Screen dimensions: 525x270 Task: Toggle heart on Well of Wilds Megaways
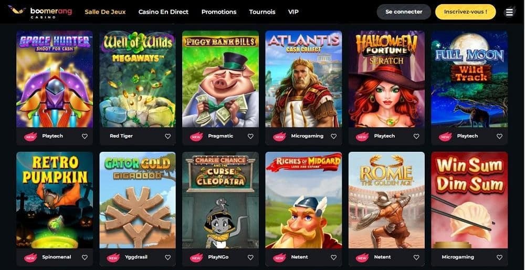pyautogui.click(x=168, y=137)
